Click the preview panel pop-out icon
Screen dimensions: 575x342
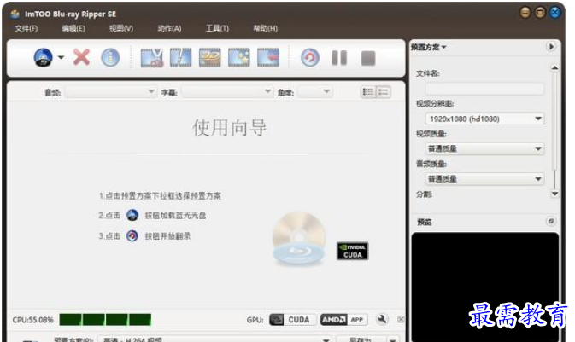coord(551,221)
